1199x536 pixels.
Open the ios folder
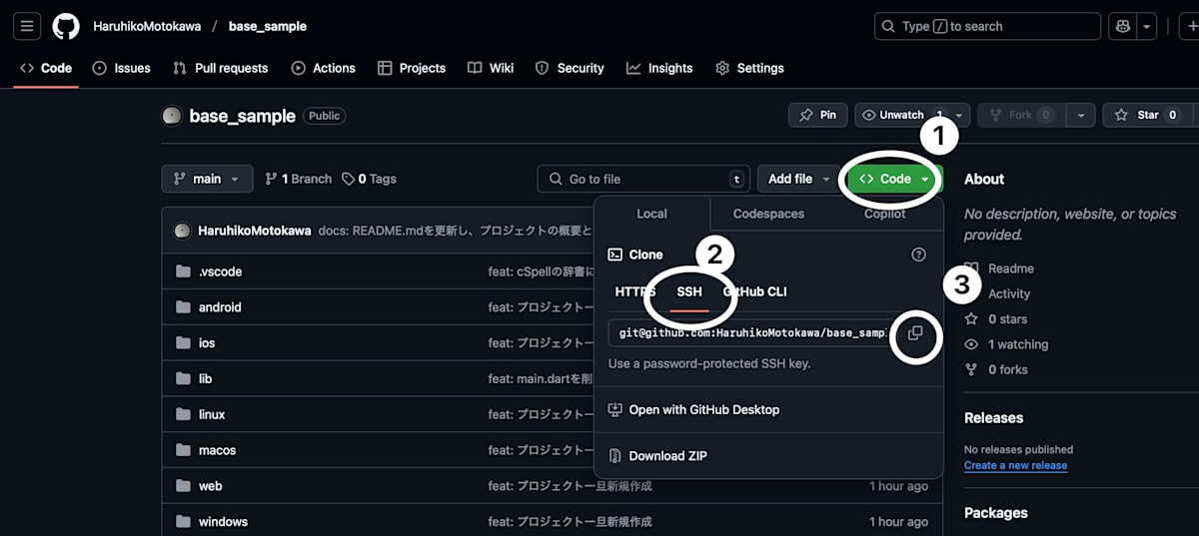coord(207,342)
